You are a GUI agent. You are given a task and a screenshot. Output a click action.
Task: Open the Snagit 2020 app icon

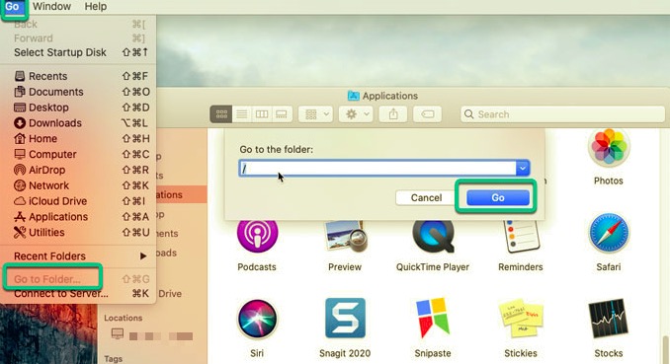coord(345,319)
